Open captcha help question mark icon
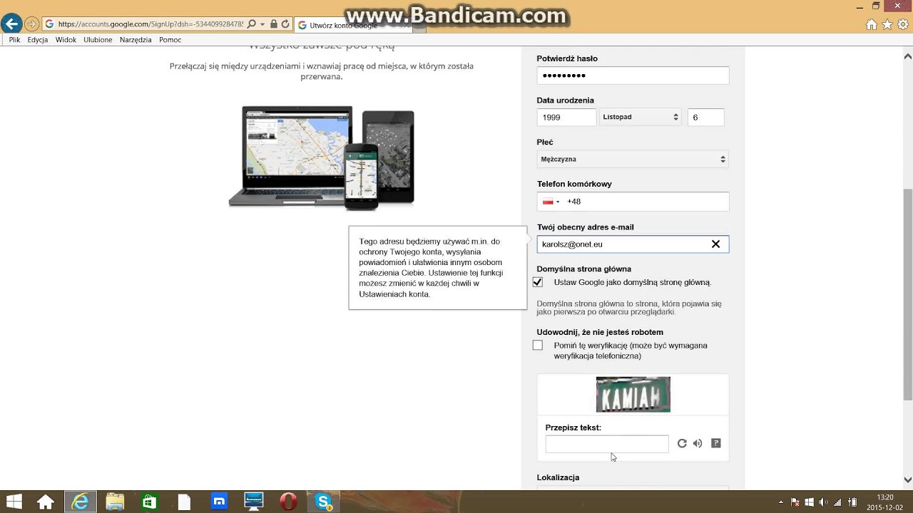913x513 pixels. [x=716, y=443]
